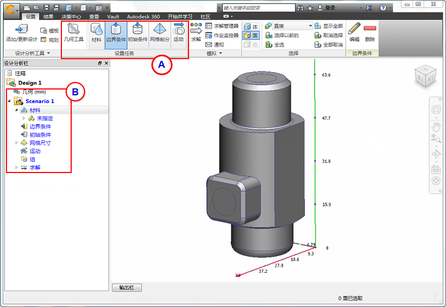Click the Save icon in quick access toolbar
The image size is (446, 307).
coord(46,8)
